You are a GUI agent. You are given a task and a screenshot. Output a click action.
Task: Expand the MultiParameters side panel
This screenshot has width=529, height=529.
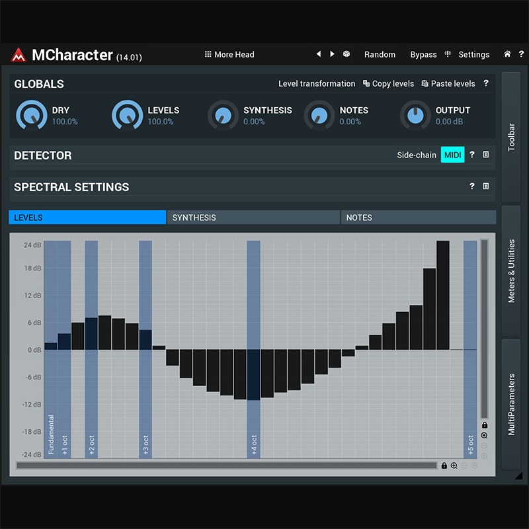click(x=510, y=405)
